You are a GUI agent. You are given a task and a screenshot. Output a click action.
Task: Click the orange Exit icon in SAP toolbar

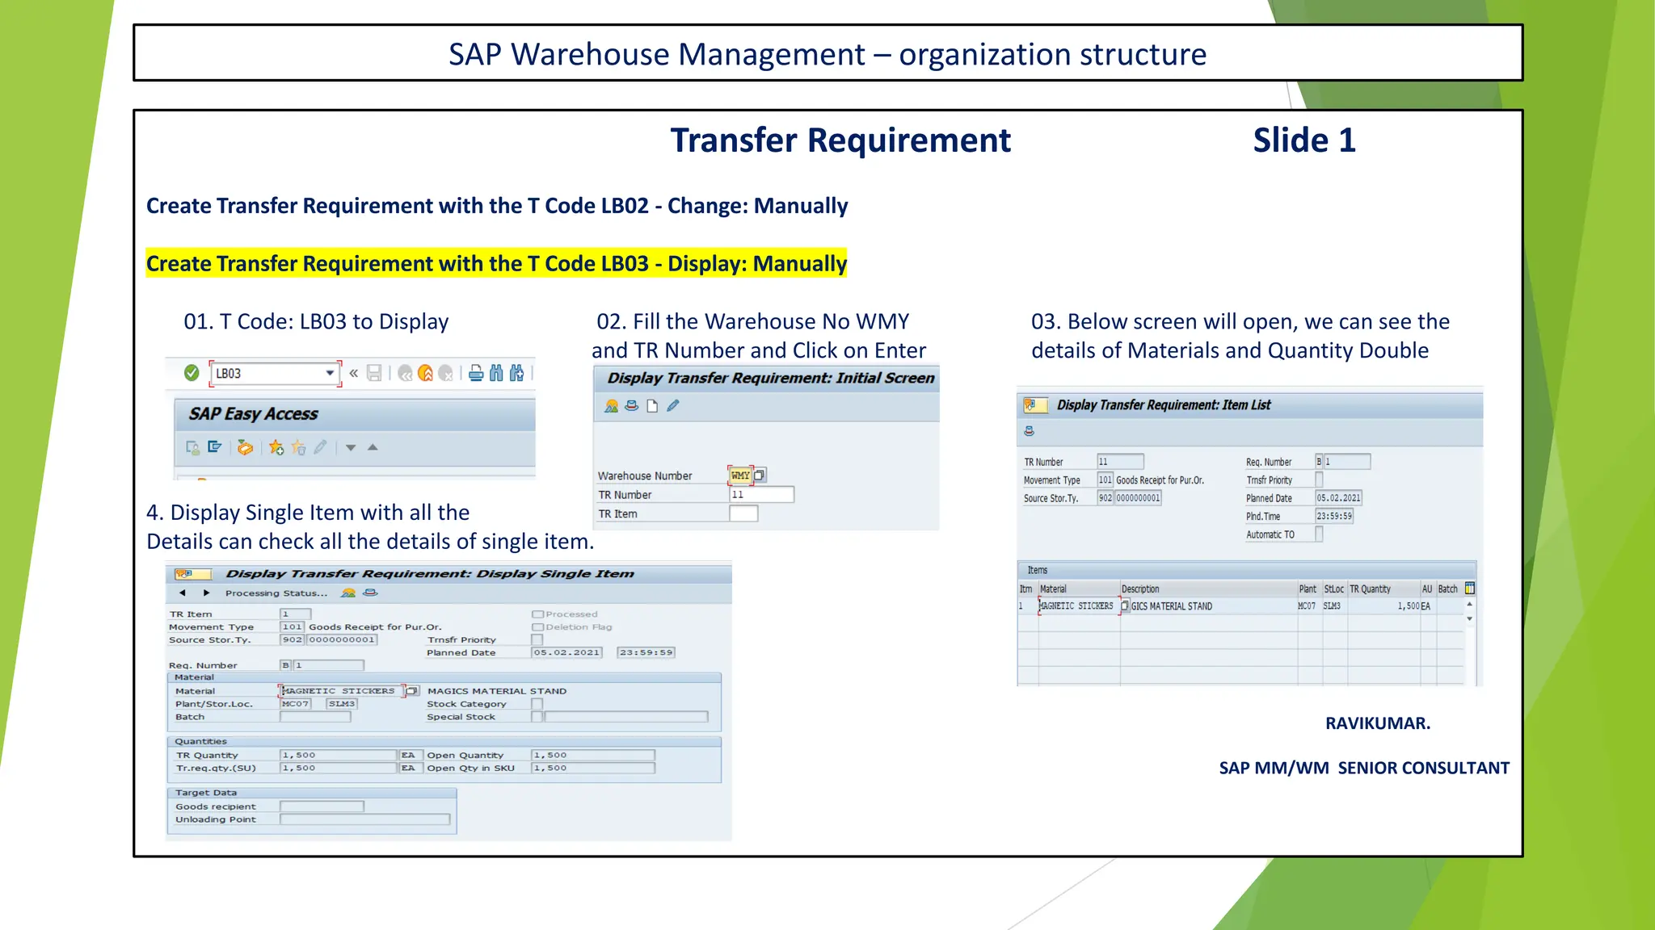[x=425, y=373]
